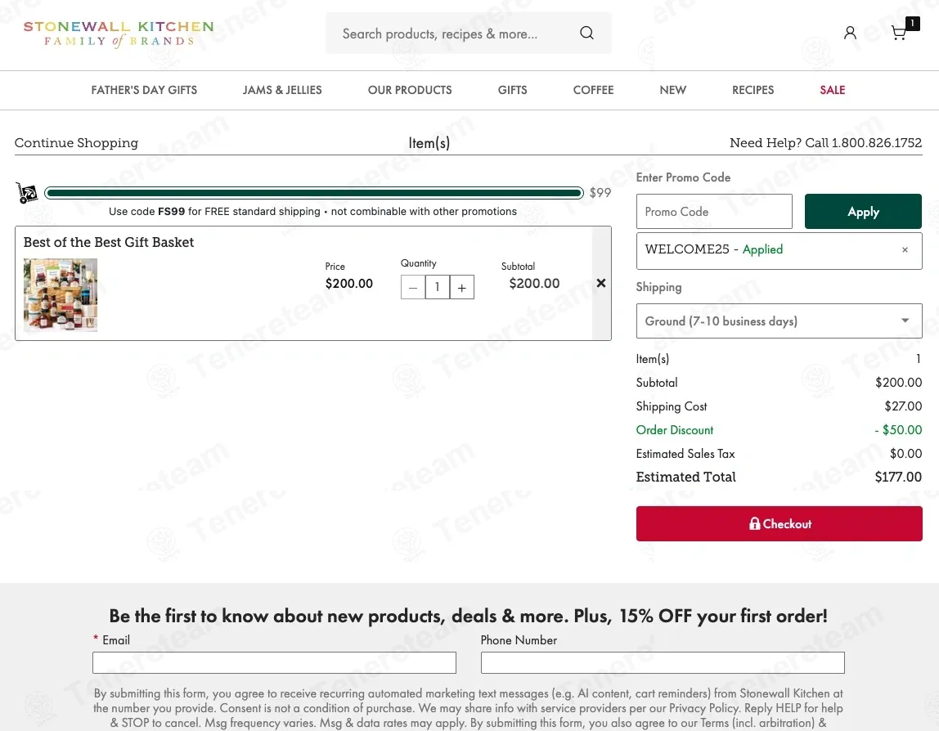Open the New menu item
The image size is (939, 731).
(673, 90)
